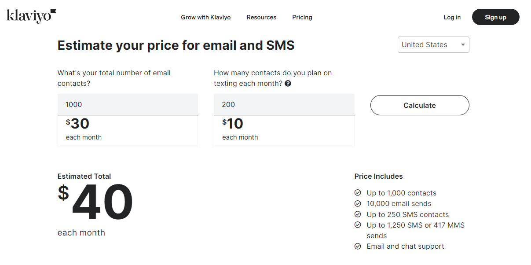531x265 pixels.
Task: Click the checkmark beside 'Email and chat support'
Action: point(358,246)
